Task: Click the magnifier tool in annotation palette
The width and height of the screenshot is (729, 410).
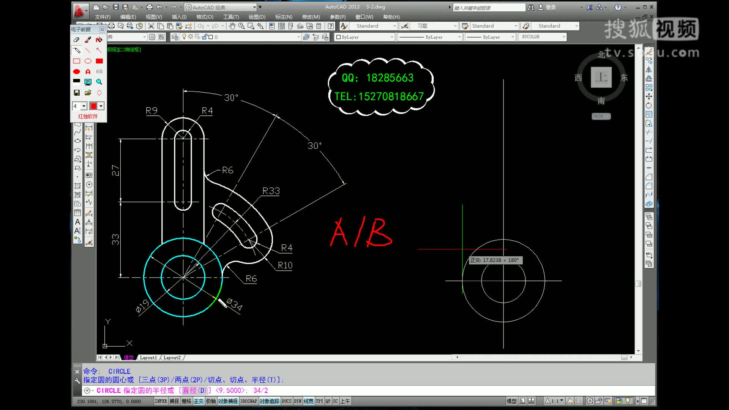Action: click(x=99, y=82)
